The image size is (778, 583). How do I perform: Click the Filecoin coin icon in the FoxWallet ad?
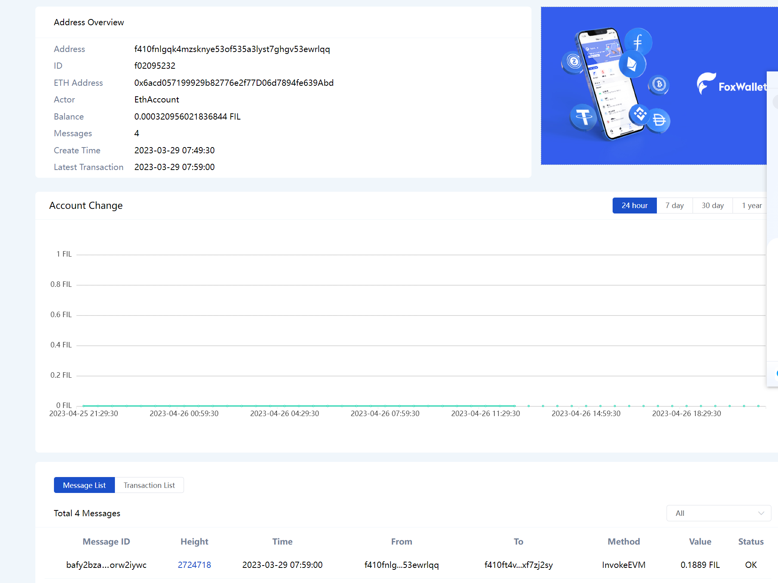[x=638, y=42]
